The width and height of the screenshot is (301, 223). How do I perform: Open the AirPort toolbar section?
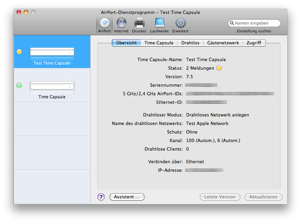(104, 25)
